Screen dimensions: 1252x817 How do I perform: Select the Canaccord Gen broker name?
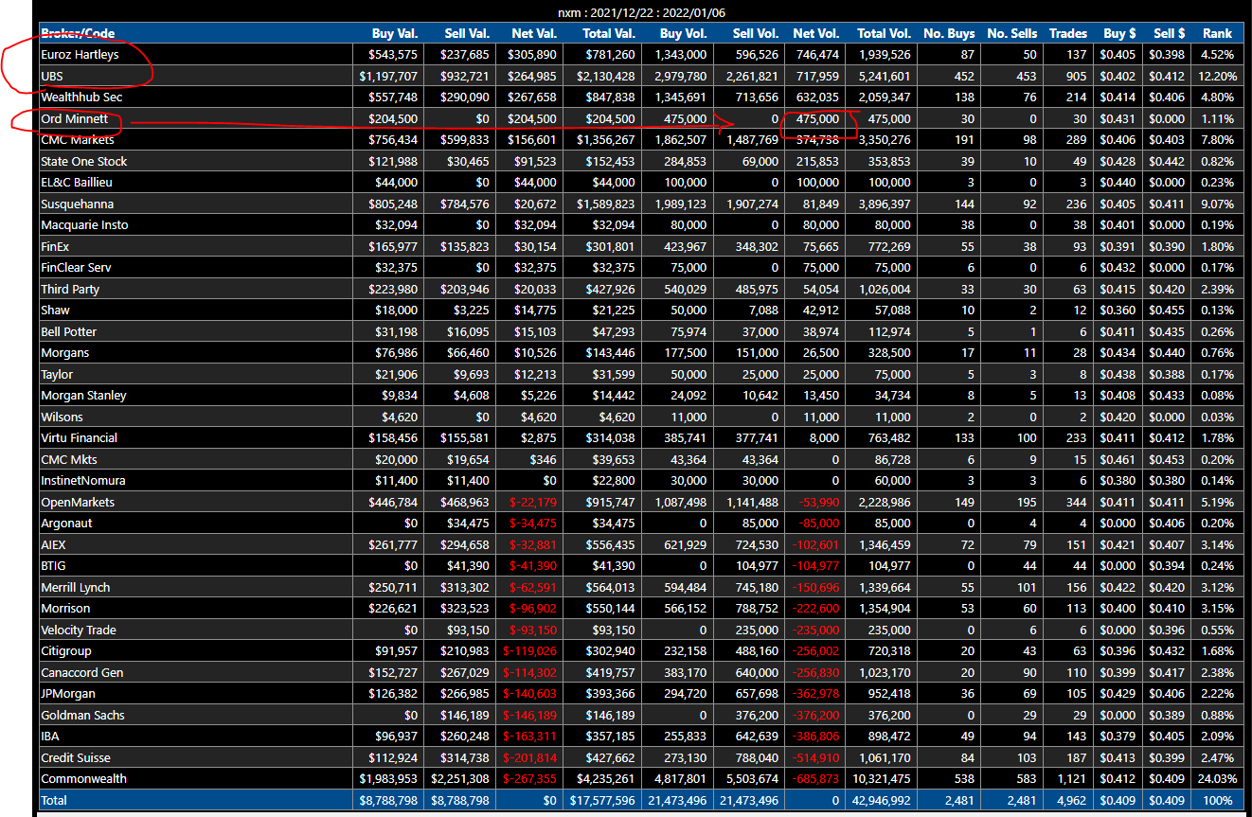[81, 672]
